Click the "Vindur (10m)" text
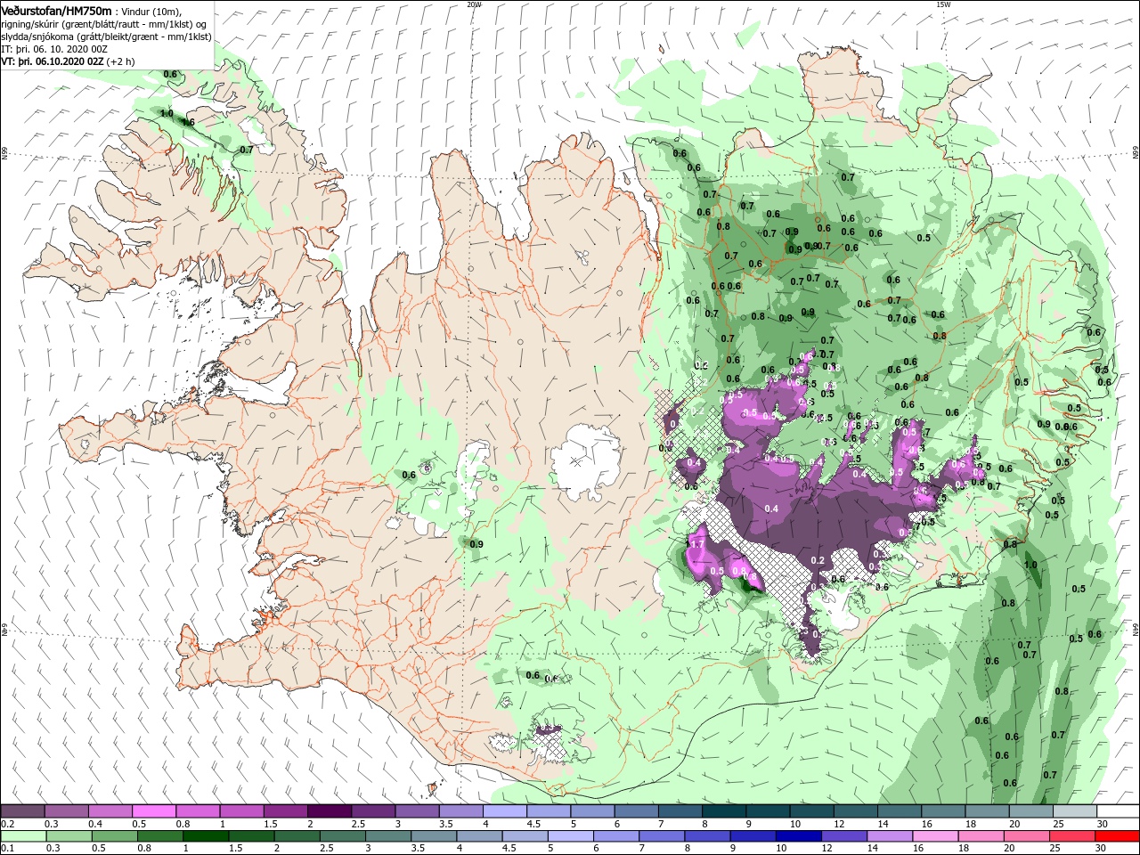This screenshot has width=1140, height=855. click(x=151, y=11)
